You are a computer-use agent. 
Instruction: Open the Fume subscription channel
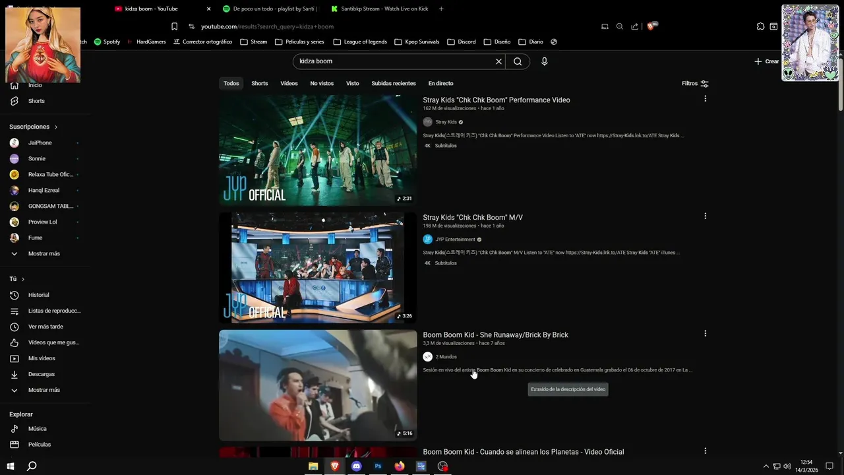tap(35, 237)
